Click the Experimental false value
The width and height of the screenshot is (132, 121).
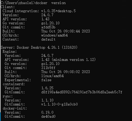click(46, 80)
